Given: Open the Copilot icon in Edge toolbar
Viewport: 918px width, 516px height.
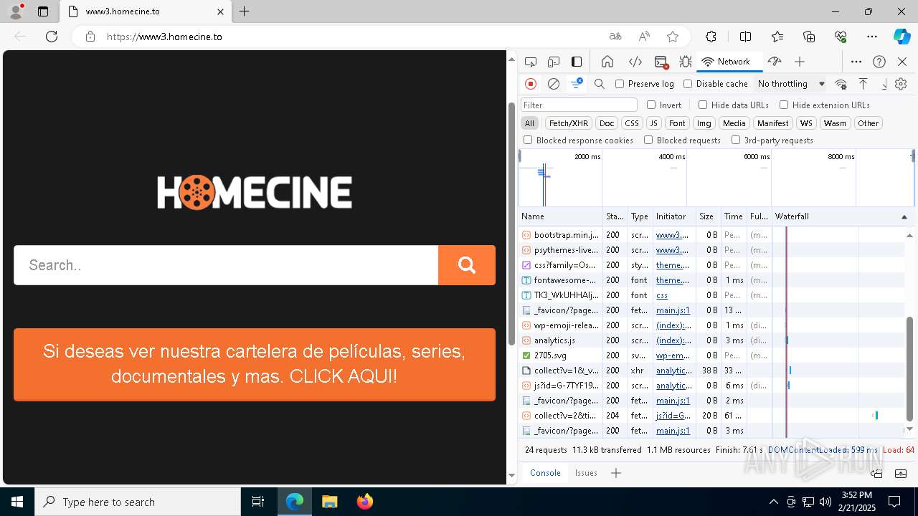Looking at the screenshot, I should [x=902, y=37].
